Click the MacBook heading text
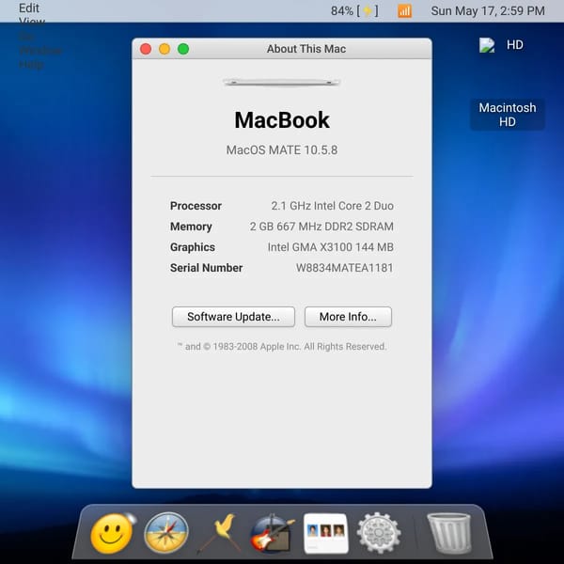This screenshot has height=564, width=564. pos(282,119)
